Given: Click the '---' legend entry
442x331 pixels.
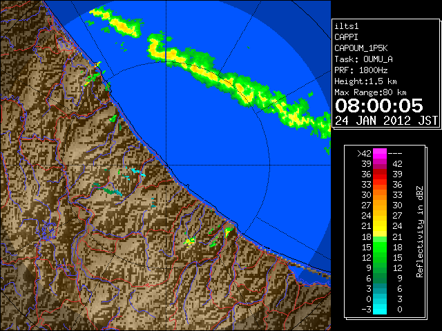Looking at the screenshot, I should (x=395, y=154).
